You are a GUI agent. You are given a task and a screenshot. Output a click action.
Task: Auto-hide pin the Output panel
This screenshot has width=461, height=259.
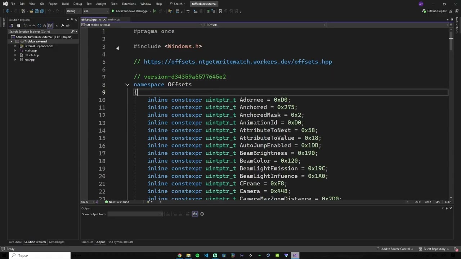447,208
